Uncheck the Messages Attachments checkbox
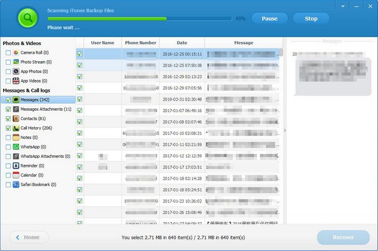Screen dimensions: 378x251 click(8, 109)
